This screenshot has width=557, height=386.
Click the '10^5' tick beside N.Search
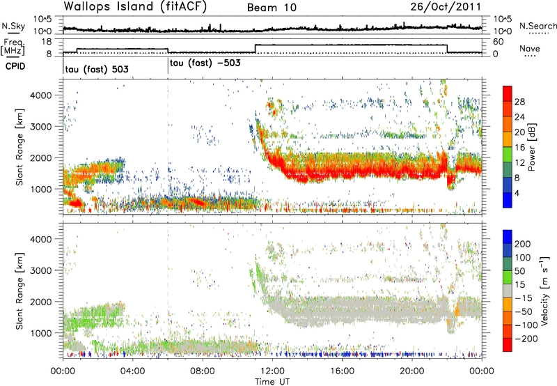point(503,20)
